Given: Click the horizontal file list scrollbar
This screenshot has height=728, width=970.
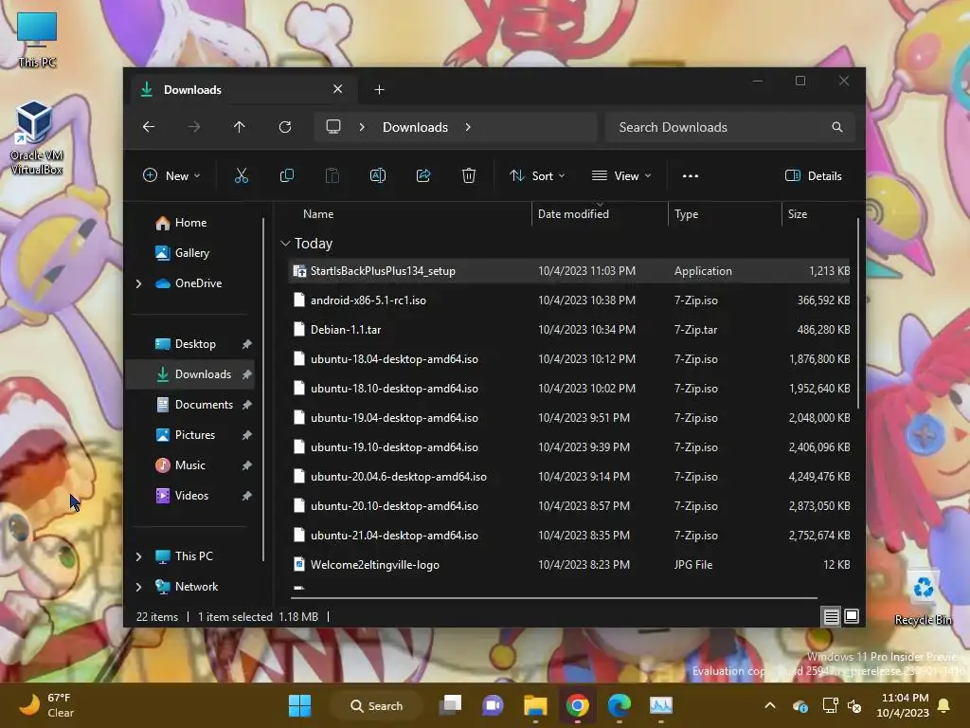Looking at the screenshot, I should [553, 598].
